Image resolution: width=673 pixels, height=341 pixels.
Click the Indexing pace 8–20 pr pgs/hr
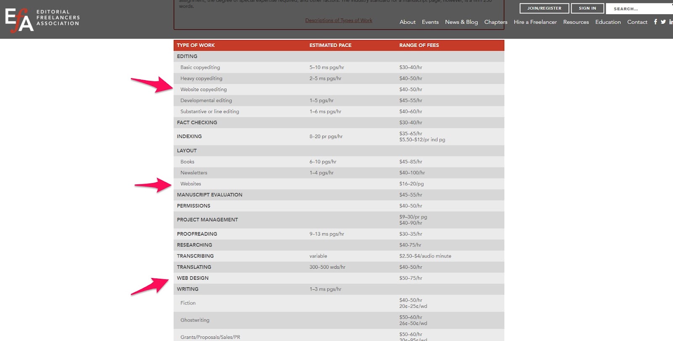[x=326, y=136]
